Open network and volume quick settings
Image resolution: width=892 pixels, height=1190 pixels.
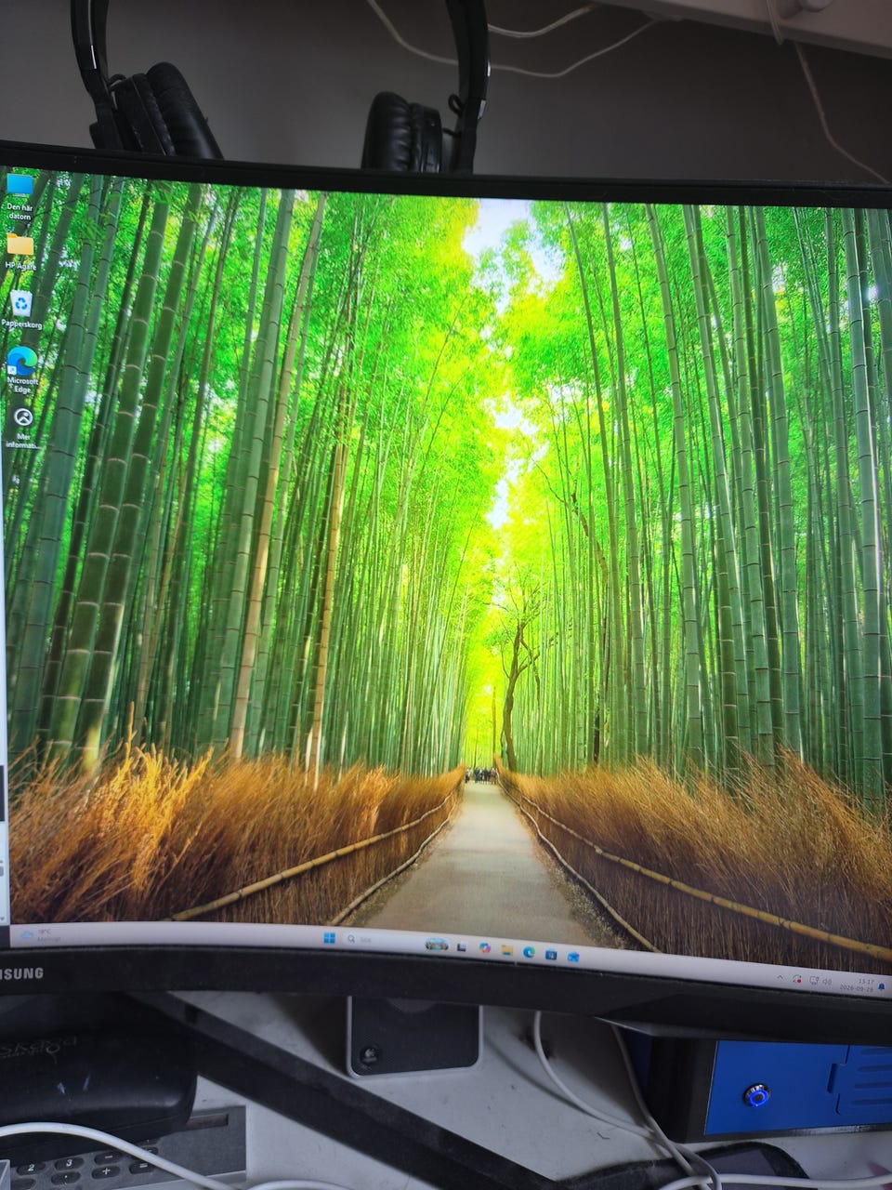tap(820, 981)
